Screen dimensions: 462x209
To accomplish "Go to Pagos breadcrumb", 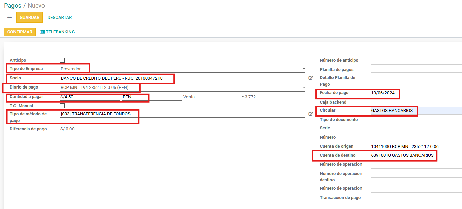I will tap(12, 6).
